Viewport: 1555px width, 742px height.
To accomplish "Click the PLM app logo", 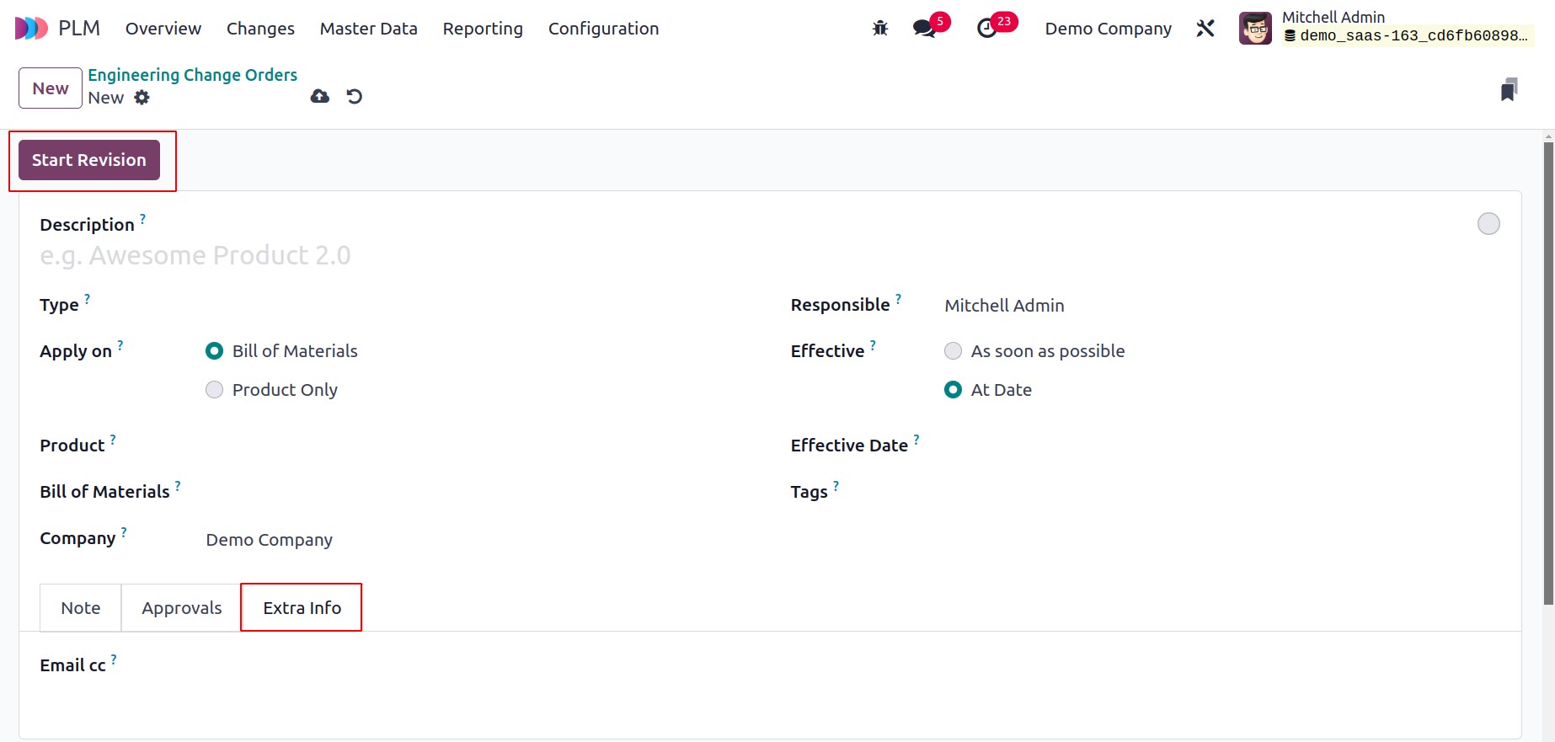I will [32, 29].
